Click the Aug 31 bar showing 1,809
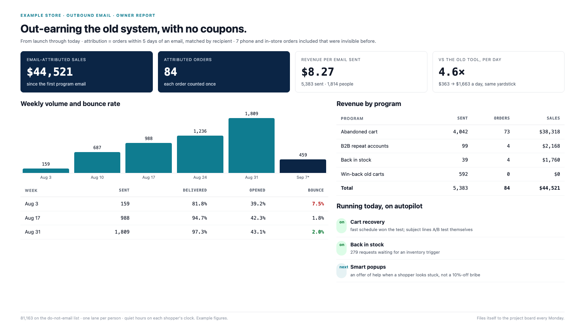This screenshot has height=329, width=585. click(252, 145)
